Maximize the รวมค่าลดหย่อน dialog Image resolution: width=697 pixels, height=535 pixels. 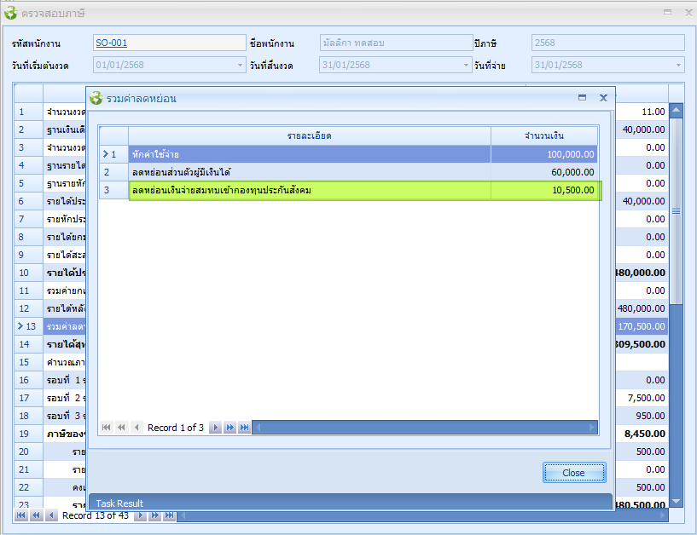coord(582,98)
